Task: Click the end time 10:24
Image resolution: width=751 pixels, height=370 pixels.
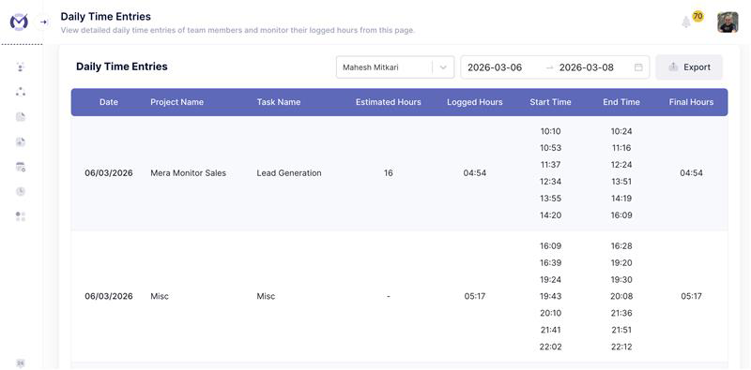Action: pyautogui.click(x=621, y=131)
